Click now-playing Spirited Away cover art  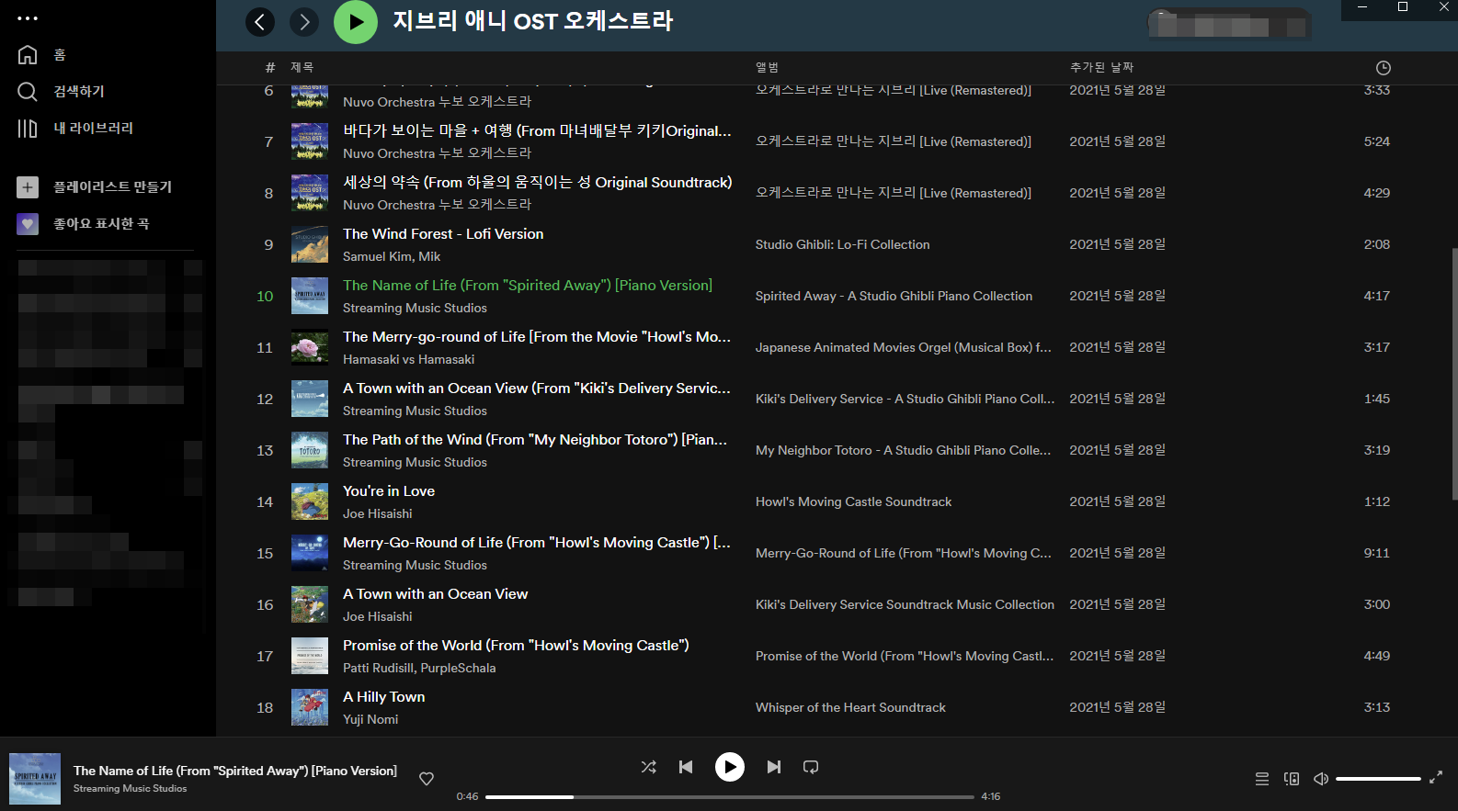click(35, 779)
